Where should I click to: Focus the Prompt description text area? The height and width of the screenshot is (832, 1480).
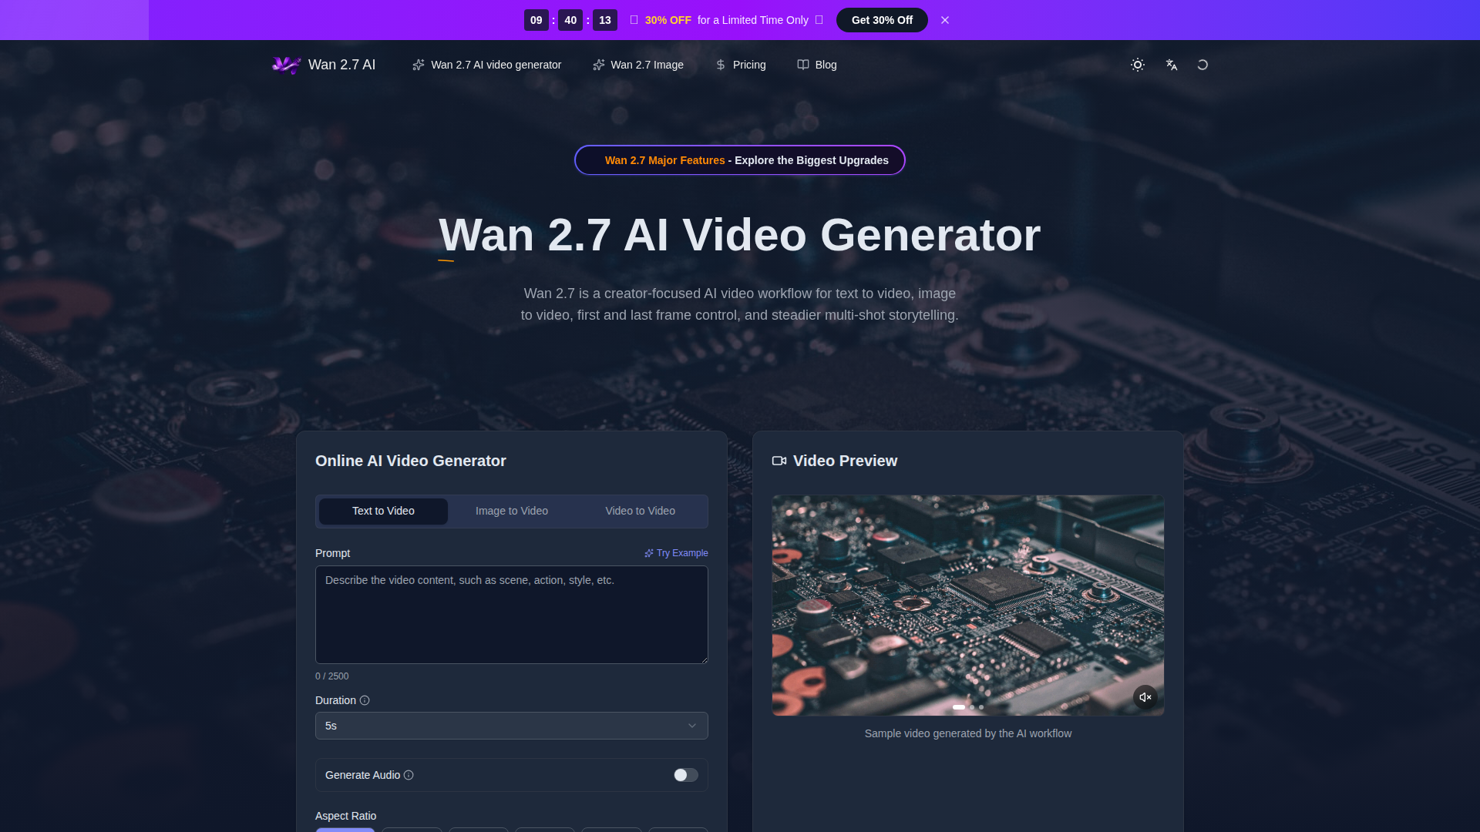(511, 615)
